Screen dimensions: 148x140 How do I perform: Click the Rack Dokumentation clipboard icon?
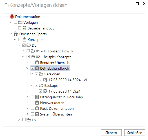click(x=37, y=108)
